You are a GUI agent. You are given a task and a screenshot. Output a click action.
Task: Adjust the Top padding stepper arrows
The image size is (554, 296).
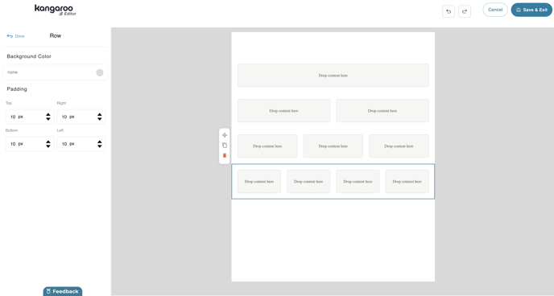click(x=48, y=117)
